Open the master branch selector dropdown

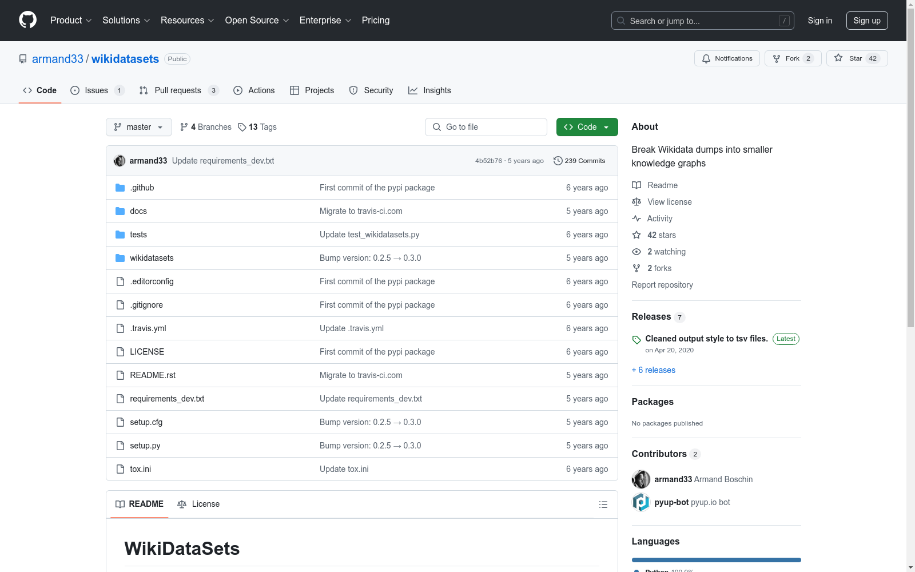point(139,127)
